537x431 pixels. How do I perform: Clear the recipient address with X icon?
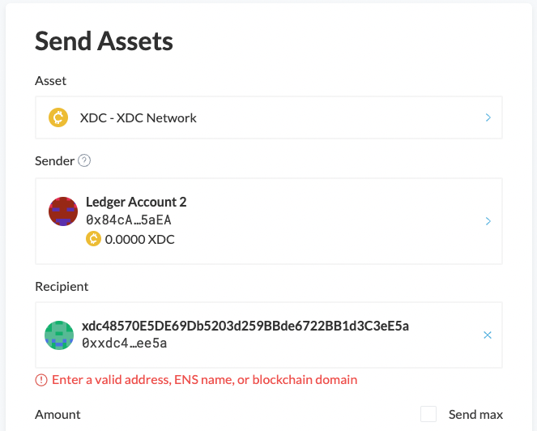(488, 335)
